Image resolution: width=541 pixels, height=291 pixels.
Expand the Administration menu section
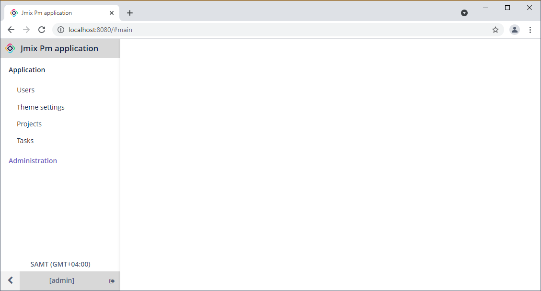33,161
